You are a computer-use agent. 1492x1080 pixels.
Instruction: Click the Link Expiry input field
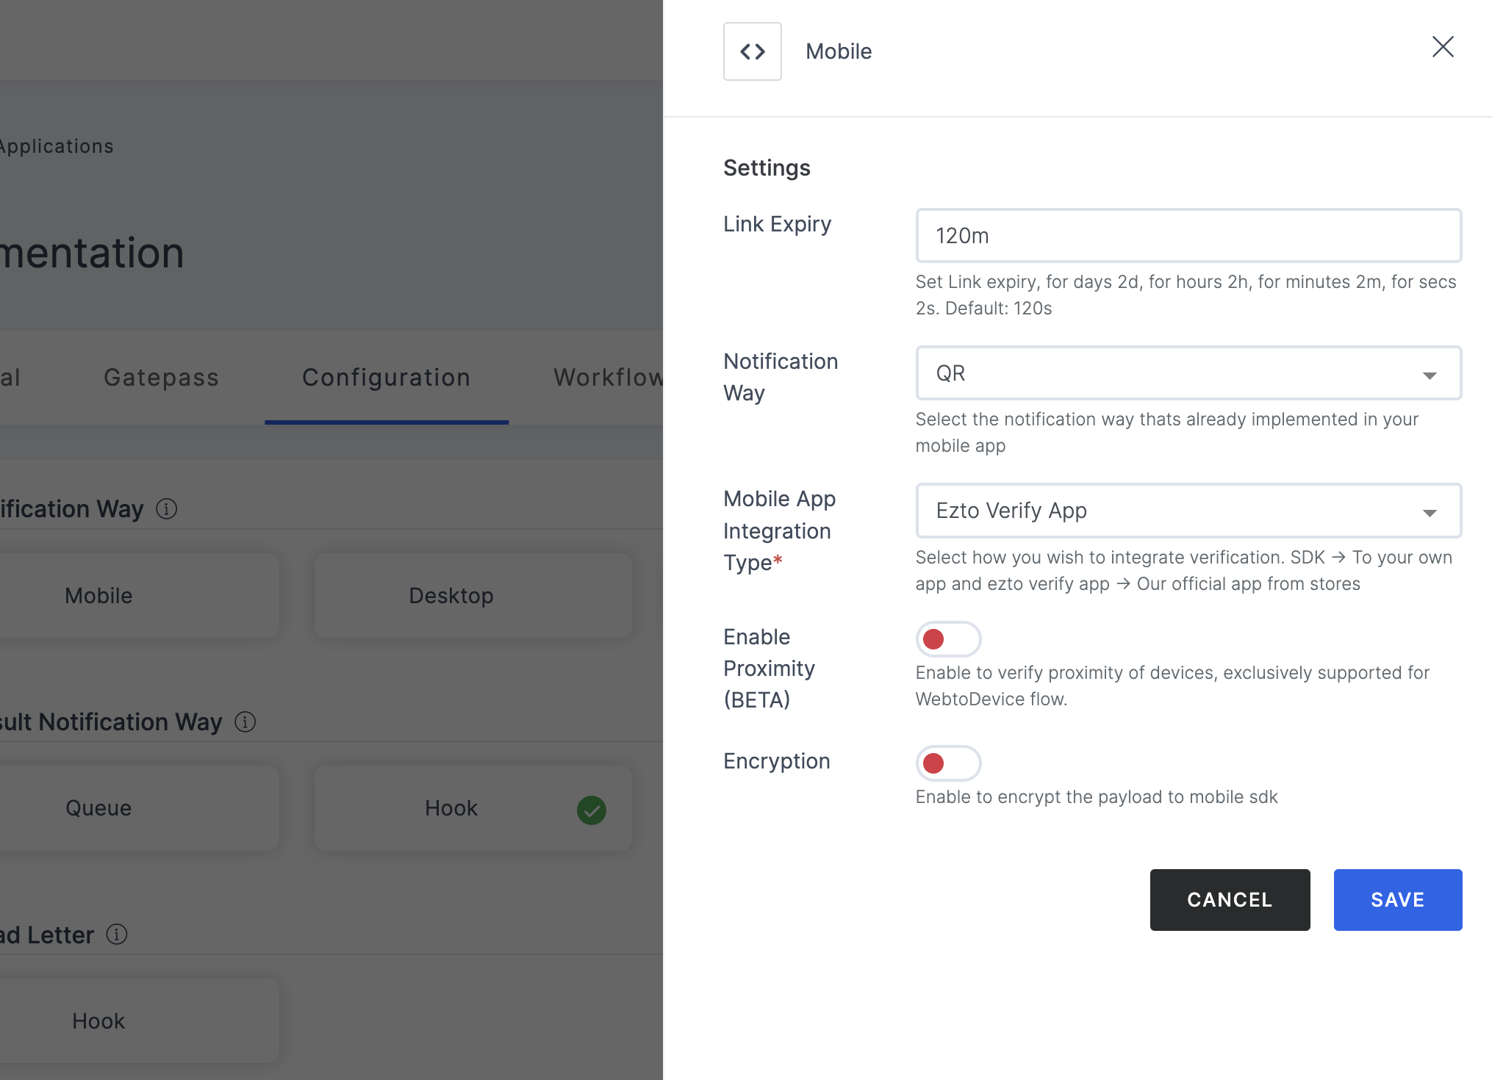click(x=1188, y=236)
